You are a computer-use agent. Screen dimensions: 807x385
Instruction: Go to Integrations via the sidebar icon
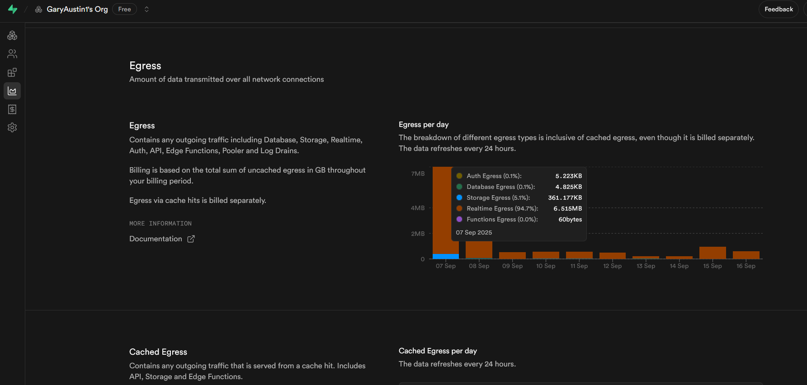point(12,72)
